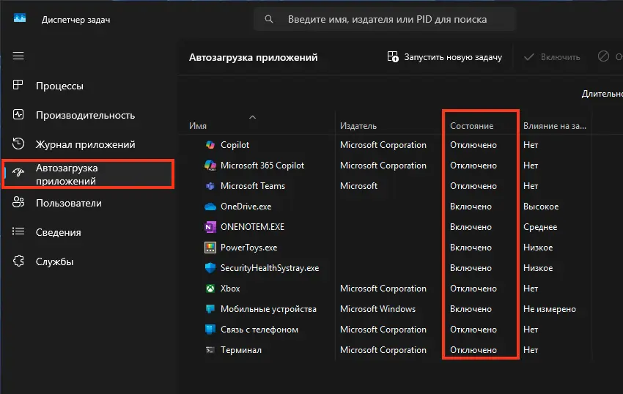Click the Xbox app icon

pos(210,289)
